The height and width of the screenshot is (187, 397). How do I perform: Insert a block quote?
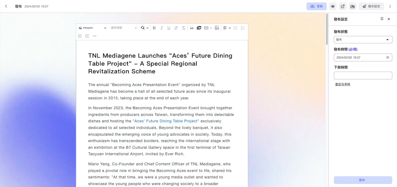[192, 28]
